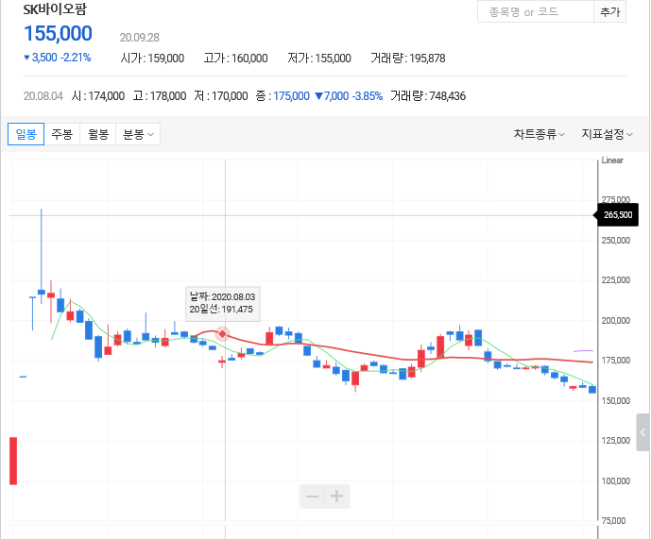651x539 pixels.
Task: Click the date 20.09.28
Action: (x=140, y=38)
